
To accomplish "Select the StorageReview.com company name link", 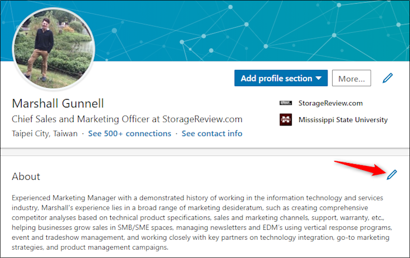I will 330,103.
